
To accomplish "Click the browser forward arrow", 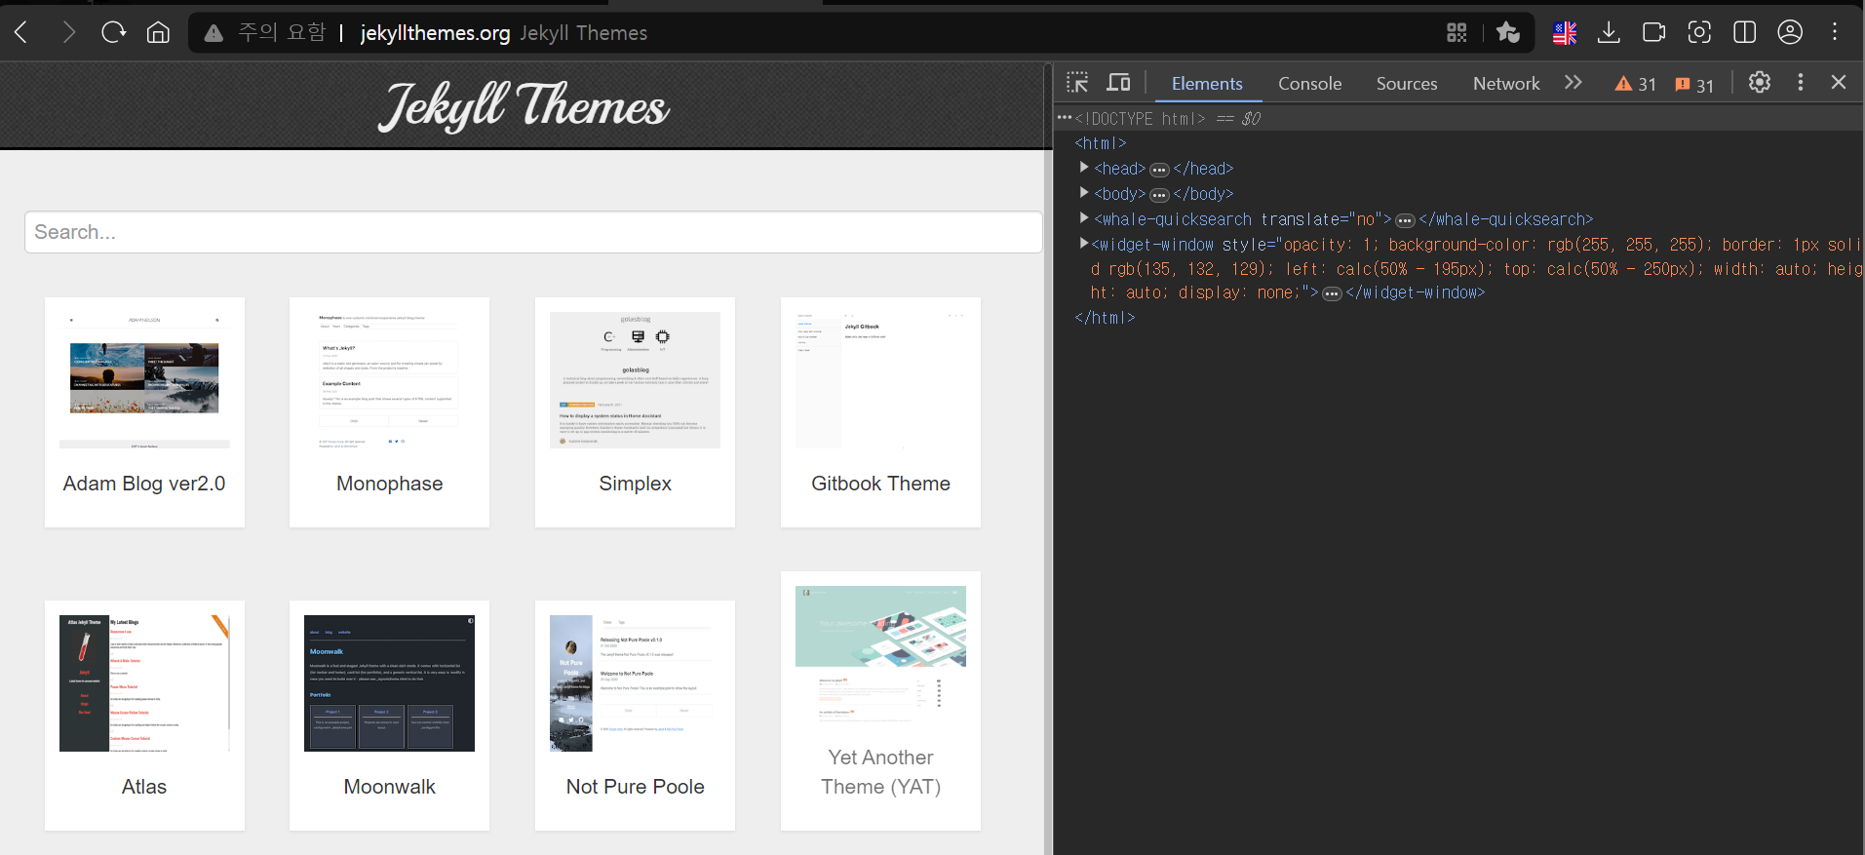I will pos(68,32).
